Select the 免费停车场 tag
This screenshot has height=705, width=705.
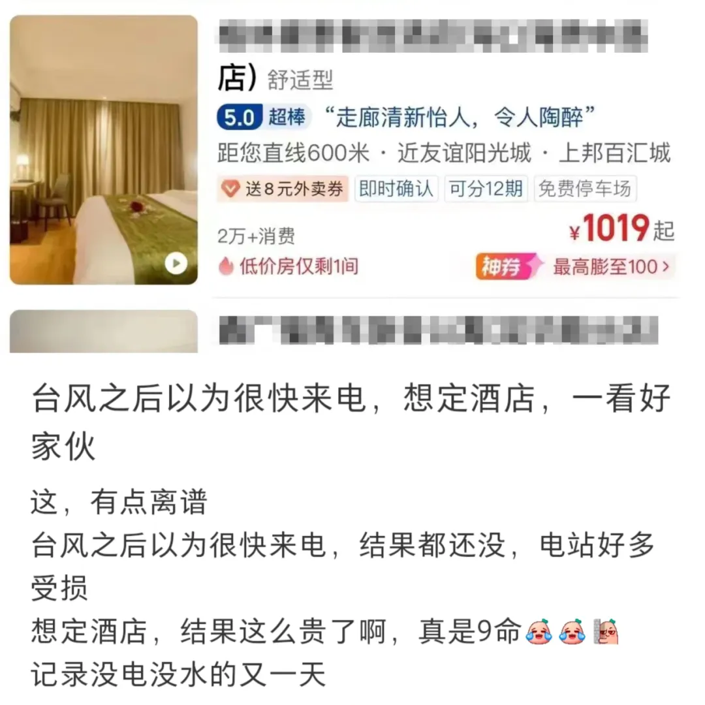coord(585,189)
